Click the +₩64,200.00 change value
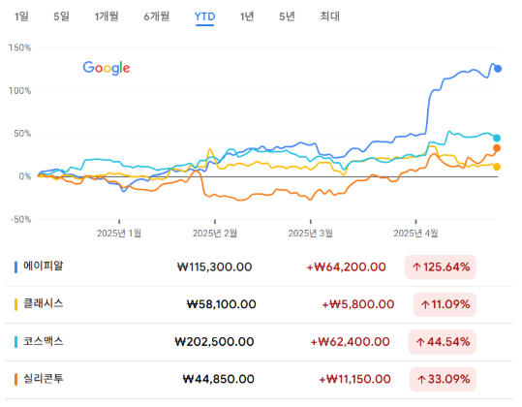Image resolution: width=522 pixels, height=407 pixels. coord(347,267)
